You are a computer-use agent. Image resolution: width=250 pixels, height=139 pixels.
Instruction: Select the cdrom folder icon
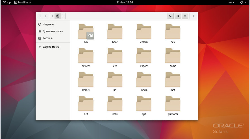tap(144, 32)
